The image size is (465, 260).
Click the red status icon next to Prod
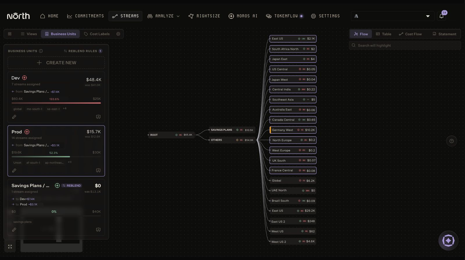pos(27,132)
